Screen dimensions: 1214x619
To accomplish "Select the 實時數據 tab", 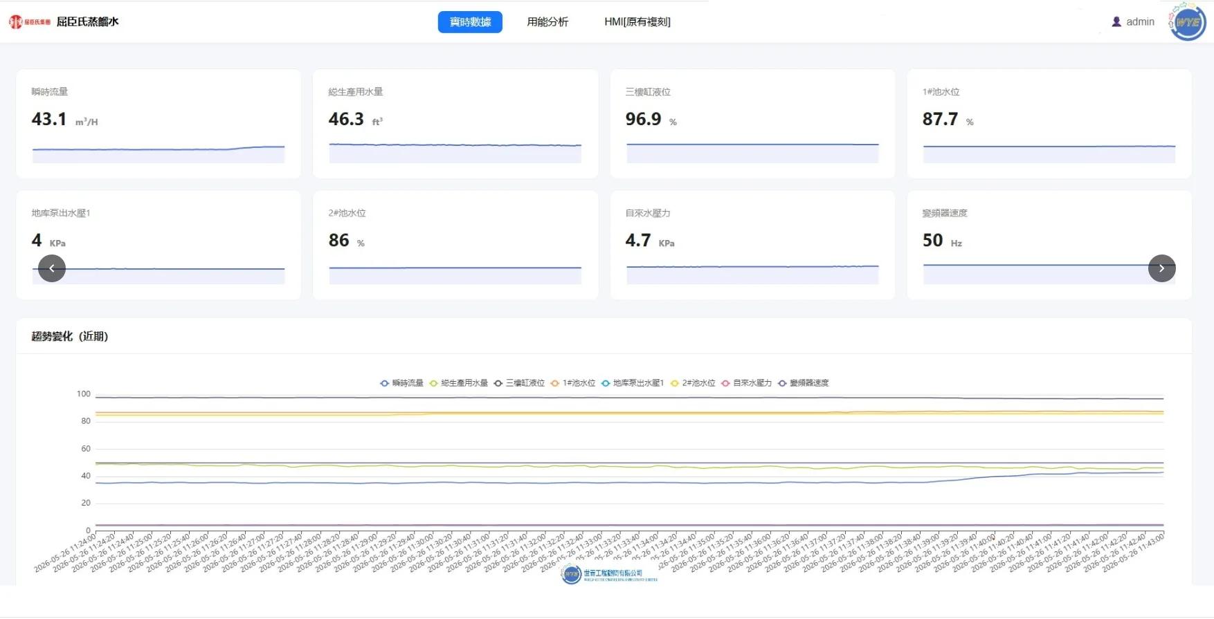I will [470, 22].
